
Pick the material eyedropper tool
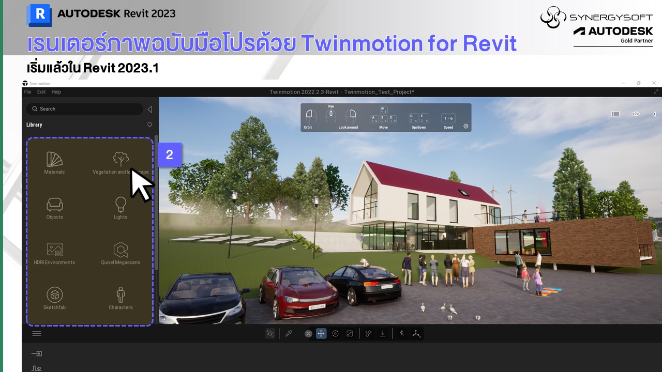tap(289, 334)
